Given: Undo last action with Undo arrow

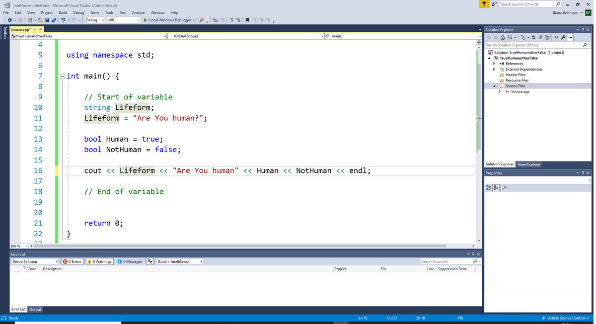Looking at the screenshot, I should tap(63, 20).
